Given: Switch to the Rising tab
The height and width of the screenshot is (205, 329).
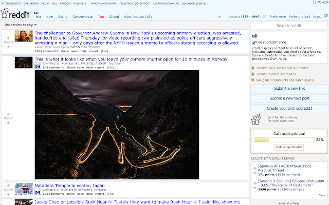Looking at the screenshot, I should (x=63, y=17).
